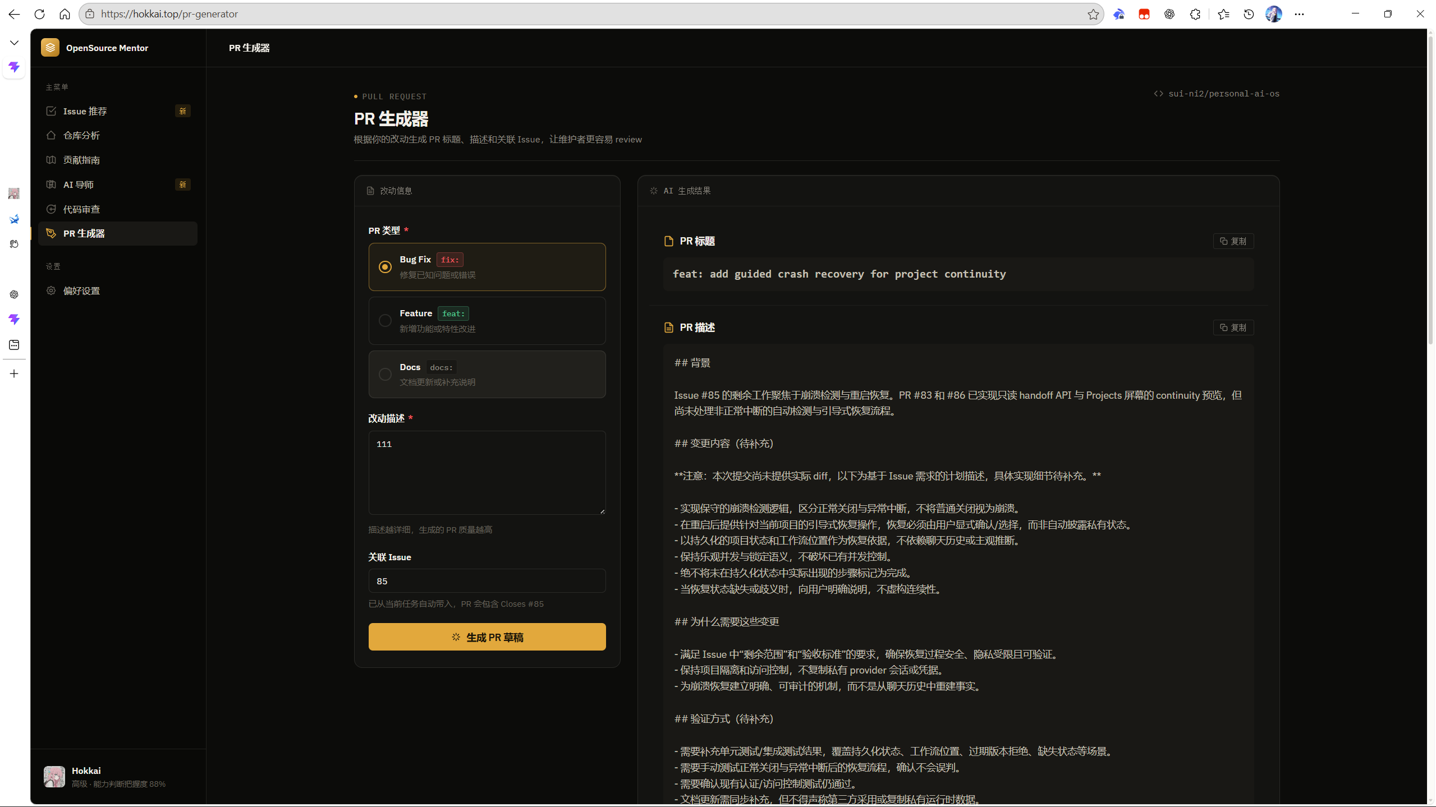Image resolution: width=1436 pixels, height=807 pixels.
Task: Click the AI 生成结果 sparkle icon
Action: 654,191
